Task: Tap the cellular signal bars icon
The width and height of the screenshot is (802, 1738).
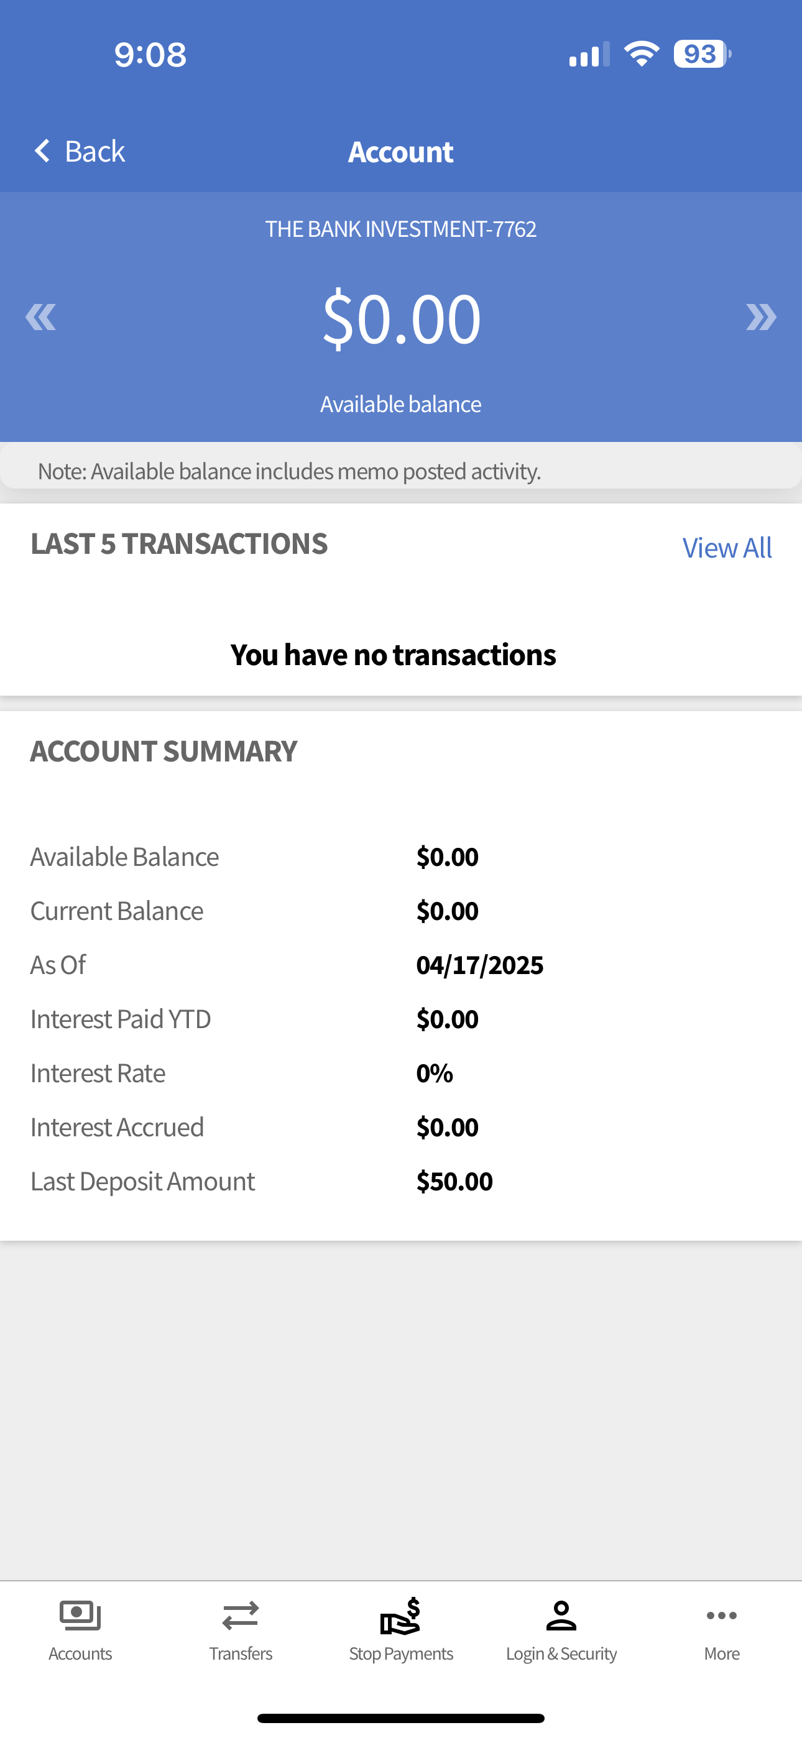Action: coord(589,54)
